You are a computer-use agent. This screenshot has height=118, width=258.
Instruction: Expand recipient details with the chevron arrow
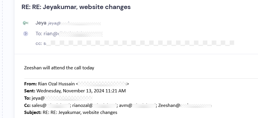point(26,34)
